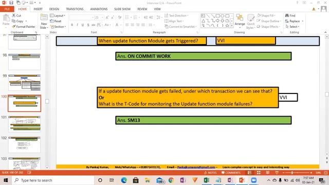Toggle Italic formatting
The height and width of the screenshot is (185, 329).
(77, 25)
